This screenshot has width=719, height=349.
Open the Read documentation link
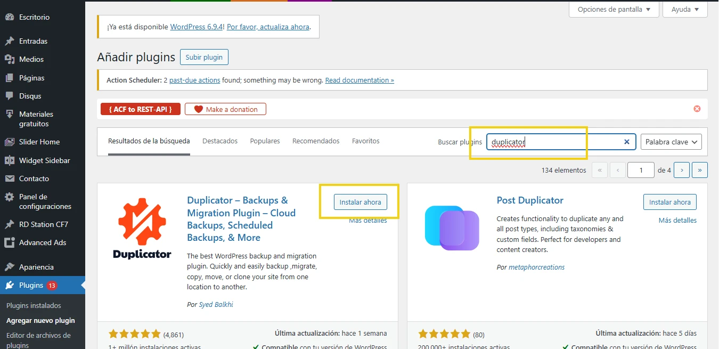359,80
